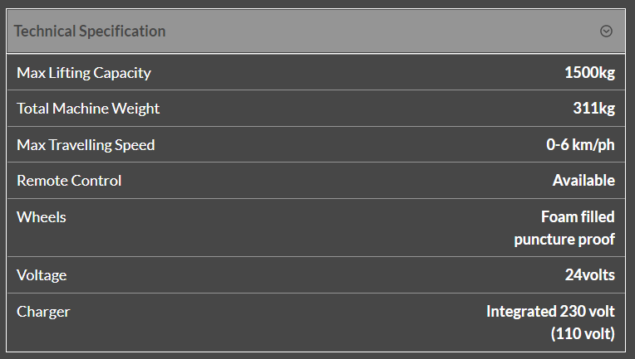This screenshot has width=635, height=359.
Task: Select the 311kg weight value
Action: coord(595,109)
